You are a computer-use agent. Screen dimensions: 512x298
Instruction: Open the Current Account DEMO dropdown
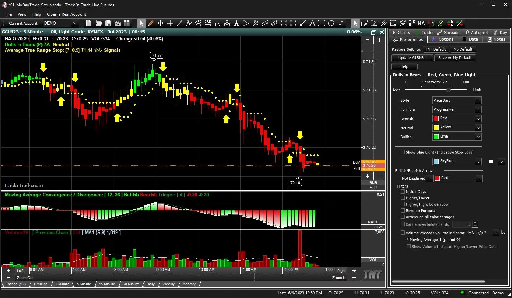click(60, 23)
